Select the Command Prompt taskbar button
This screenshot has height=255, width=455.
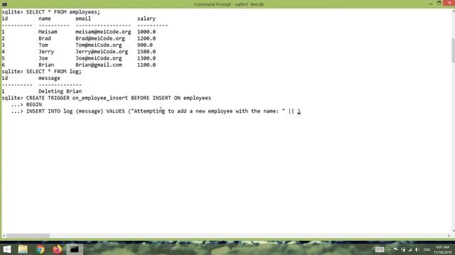74,249
